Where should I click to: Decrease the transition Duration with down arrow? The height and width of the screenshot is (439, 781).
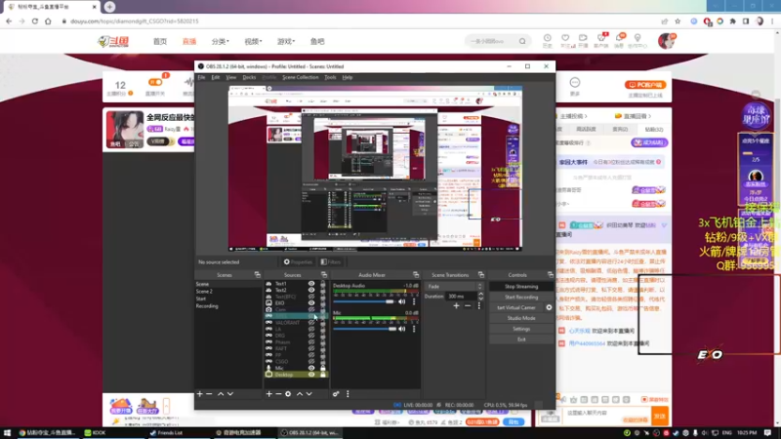480,299
